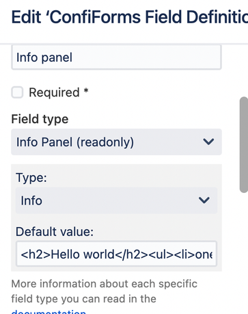Click the 'Required' checkbox label text
248x314 pixels.
54,92
